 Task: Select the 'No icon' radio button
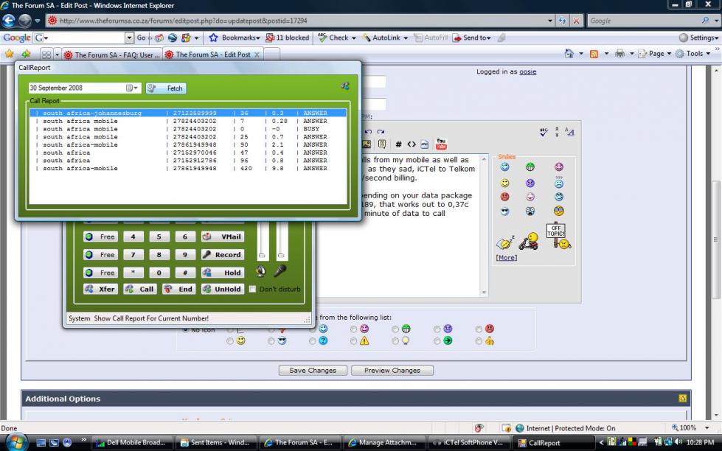point(185,329)
